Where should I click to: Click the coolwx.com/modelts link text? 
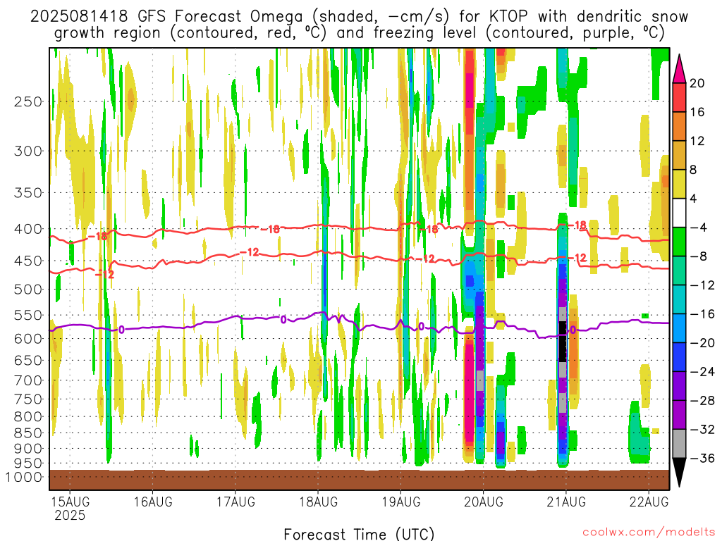(649, 533)
